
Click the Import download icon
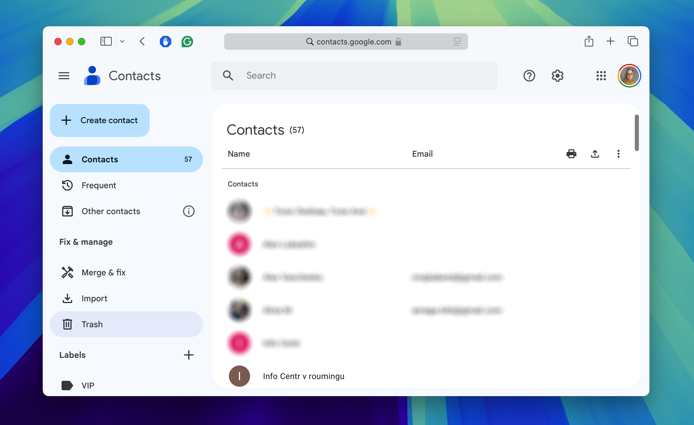point(67,298)
